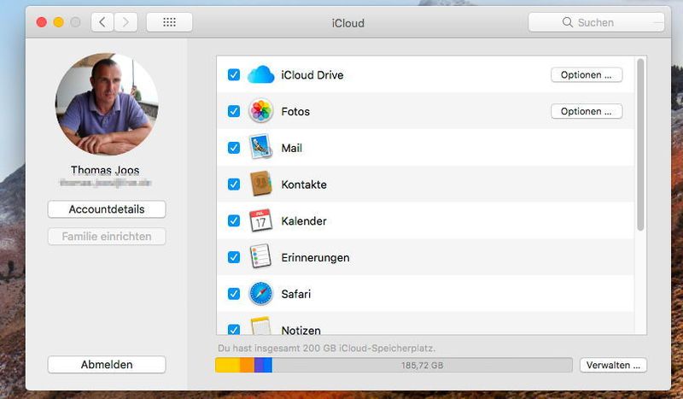This screenshot has height=399, width=683.
Task: Show all preferences via grid icon
Action: pyautogui.click(x=169, y=22)
